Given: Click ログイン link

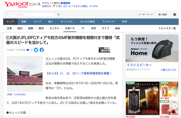Looking at the screenshot, I should [x=47, y=6].
